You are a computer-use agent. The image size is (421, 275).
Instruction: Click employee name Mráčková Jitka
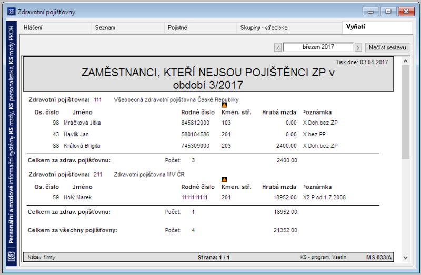(82, 123)
